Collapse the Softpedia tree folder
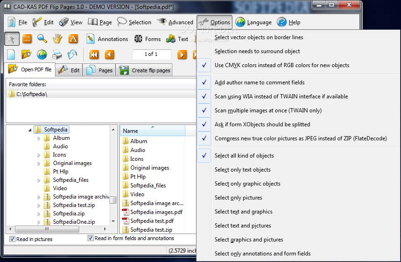The width and height of the screenshot is (401, 262). (30, 130)
